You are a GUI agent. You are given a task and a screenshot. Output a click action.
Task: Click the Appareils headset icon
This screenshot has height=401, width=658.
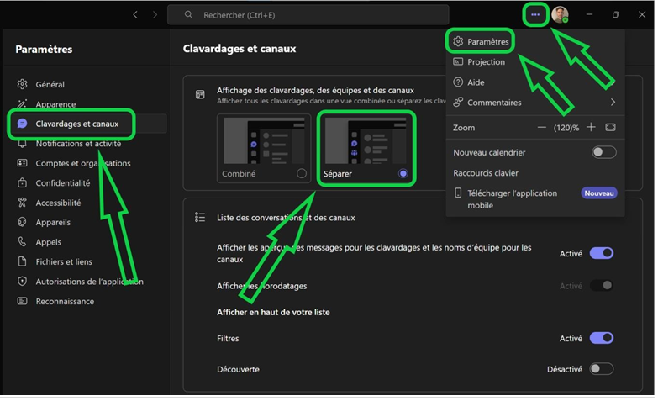[22, 222]
